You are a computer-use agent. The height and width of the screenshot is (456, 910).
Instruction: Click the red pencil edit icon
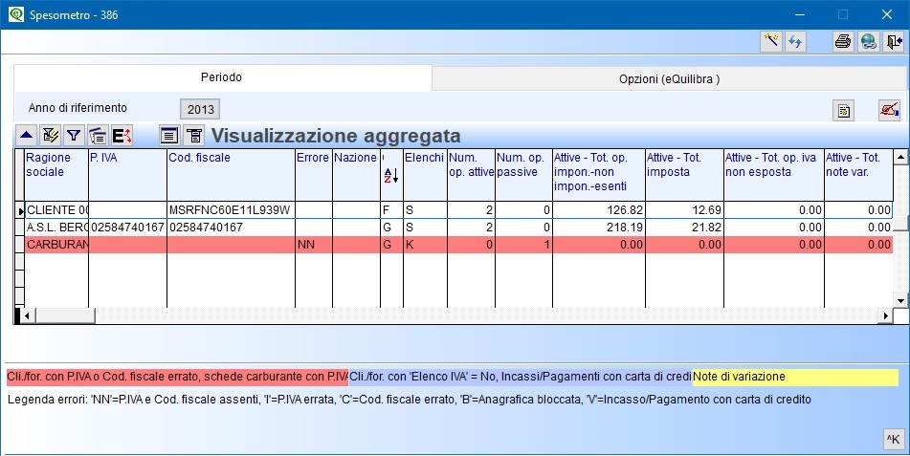[x=889, y=110]
